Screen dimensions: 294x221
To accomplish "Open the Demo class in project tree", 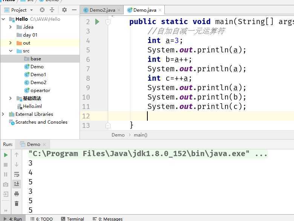I will pos(34,67).
